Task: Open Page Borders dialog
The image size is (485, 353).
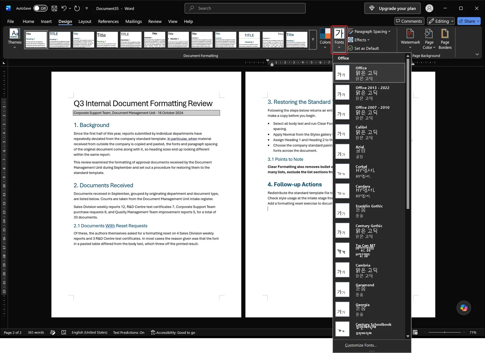Action: click(445, 38)
